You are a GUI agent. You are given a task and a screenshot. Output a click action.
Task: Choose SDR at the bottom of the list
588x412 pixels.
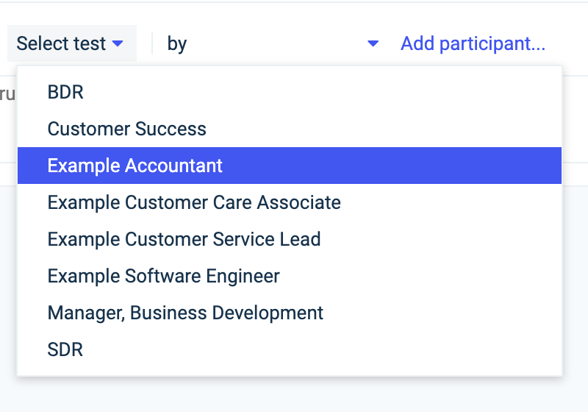click(65, 349)
